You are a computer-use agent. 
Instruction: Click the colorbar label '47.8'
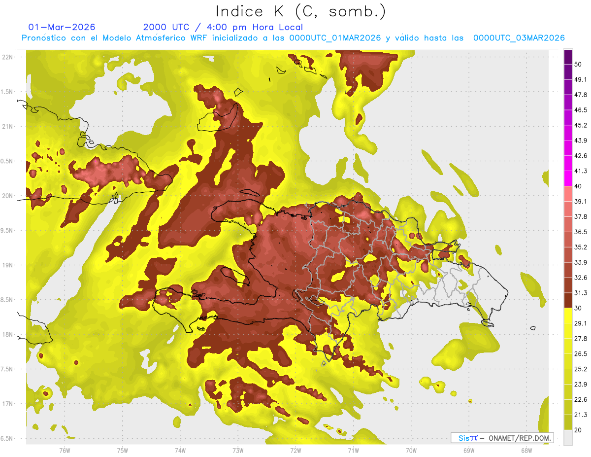(581, 95)
